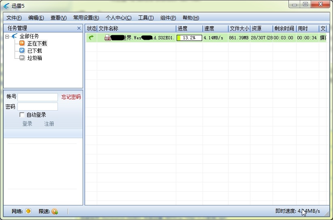Viewport: 333px width, 220px height.
Task: Select the 全部任务 tree label
Action: point(29,36)
